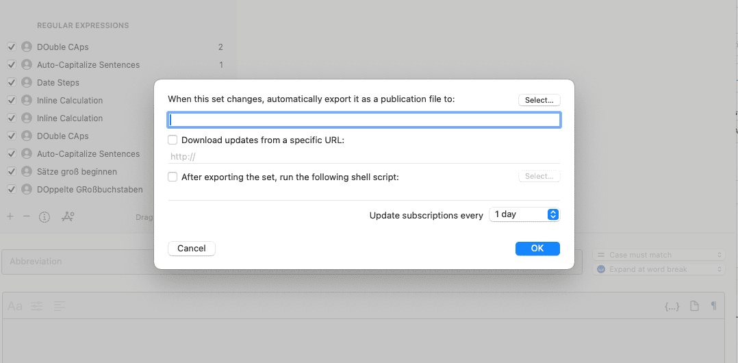Enable the run shell script after export checkbox
This screenshot has width=738, height=363.
click(173, 177)
